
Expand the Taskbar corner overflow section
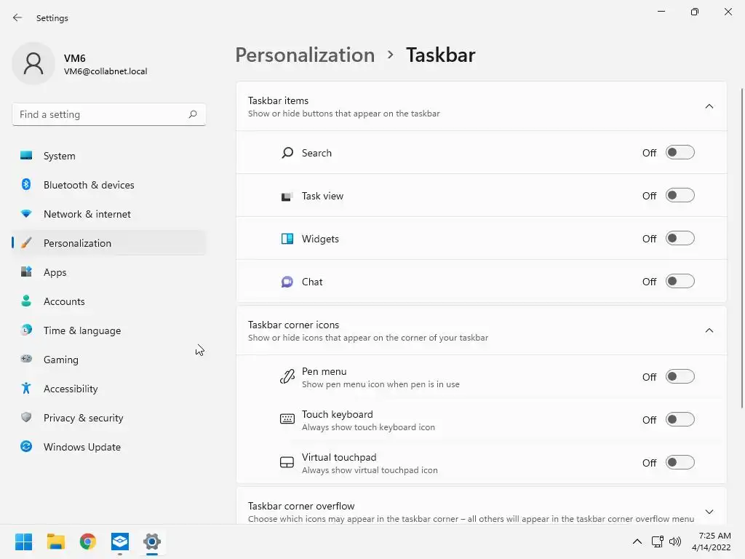coord(709,512)
